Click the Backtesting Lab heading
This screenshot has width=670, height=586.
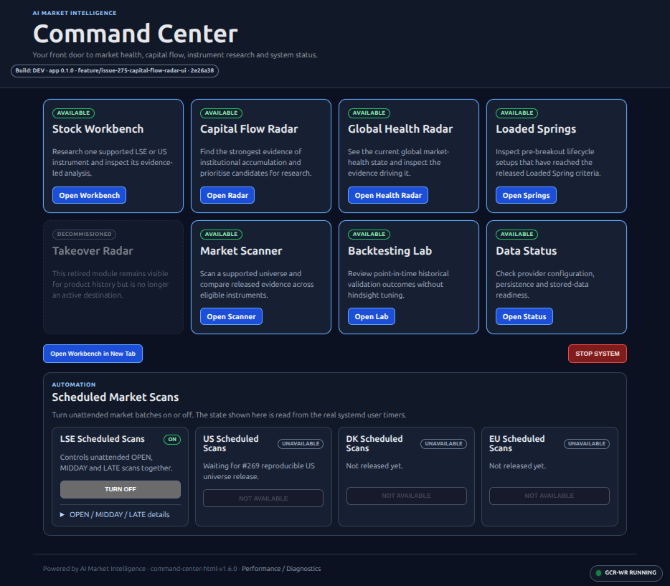390,251
